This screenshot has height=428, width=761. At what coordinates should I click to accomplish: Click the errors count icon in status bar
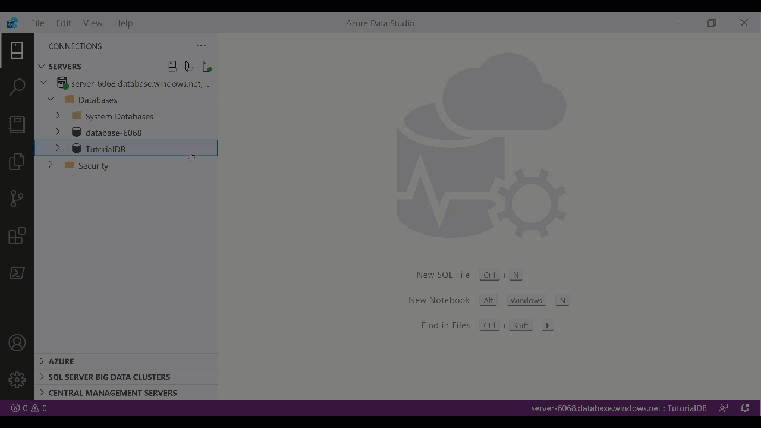point(15,408)
